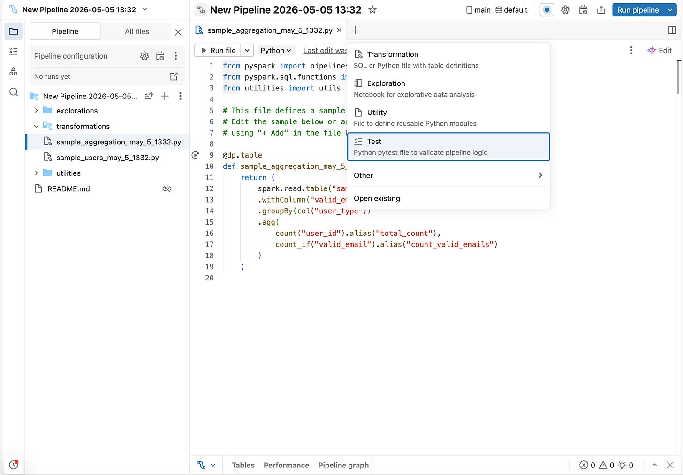This screenshot has height=475, width=683.
Task: Open the Performance tab in bottom panel
Action: pyautogui.click(x=286, y=465)
